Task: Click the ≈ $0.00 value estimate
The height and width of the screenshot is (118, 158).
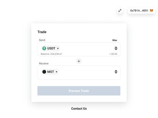Action: [x=113, y=54]
